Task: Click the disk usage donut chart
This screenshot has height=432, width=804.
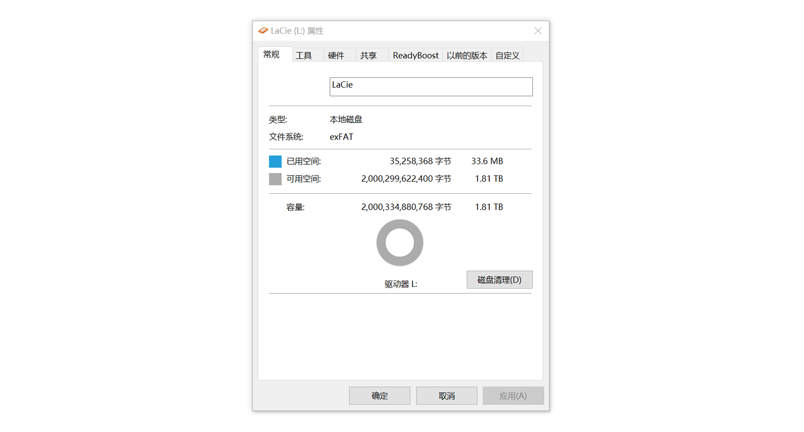Action: pos(400,243)
